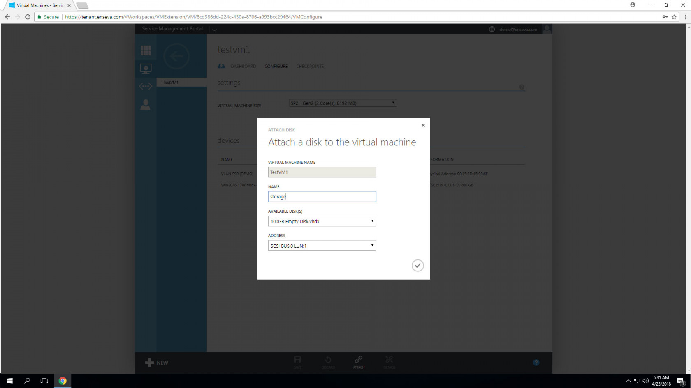Switch to the Configure tab
The height and width of the screenshot is (388, 691).
pyautogui.click(x=276, y=66)
